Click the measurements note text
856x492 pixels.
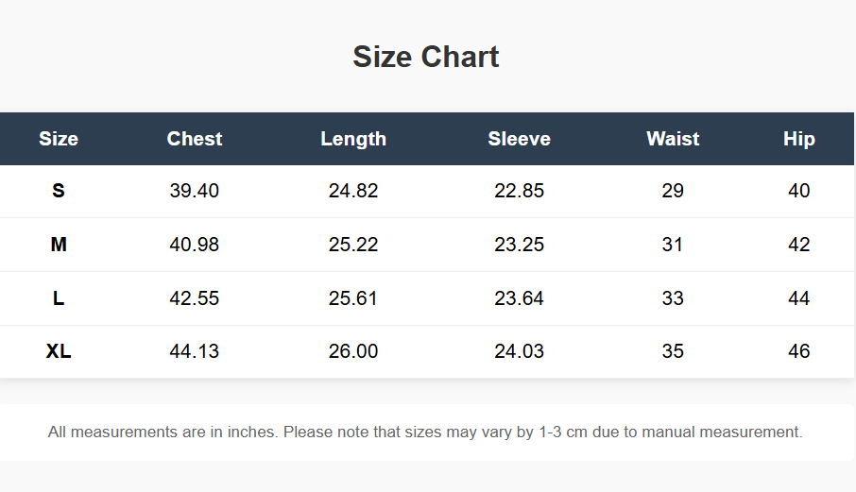pos(425,433)
